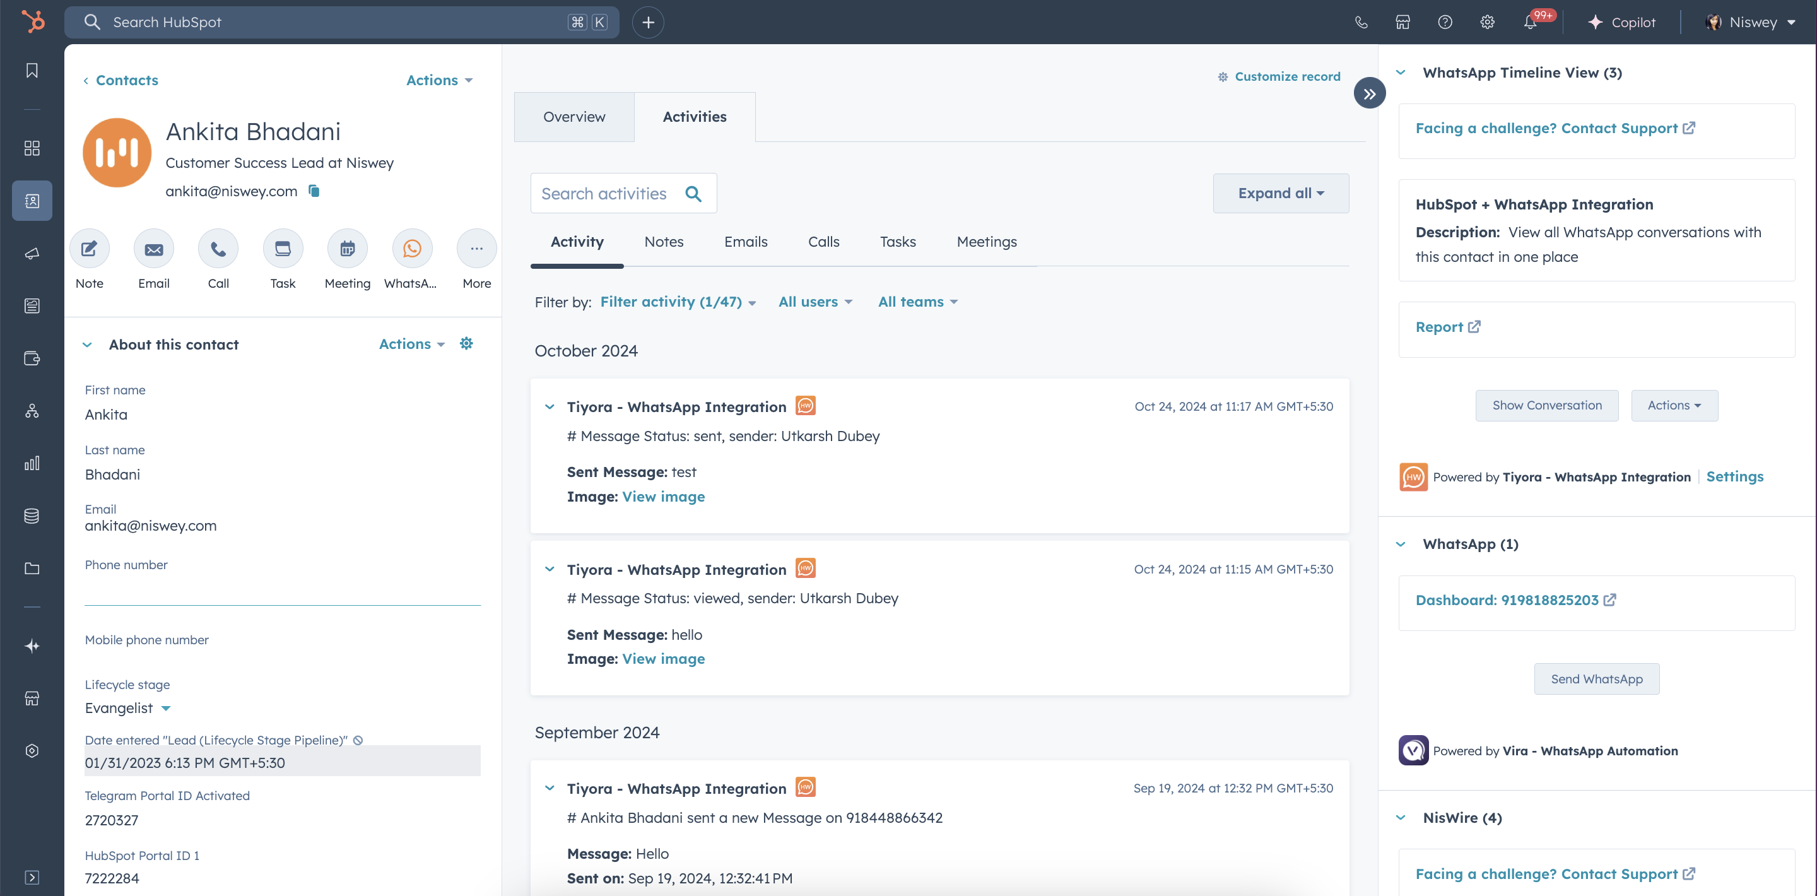Screen dimensions: 1817x896
Task: Create a Task for the contact
Action: (x=283, y=249)
